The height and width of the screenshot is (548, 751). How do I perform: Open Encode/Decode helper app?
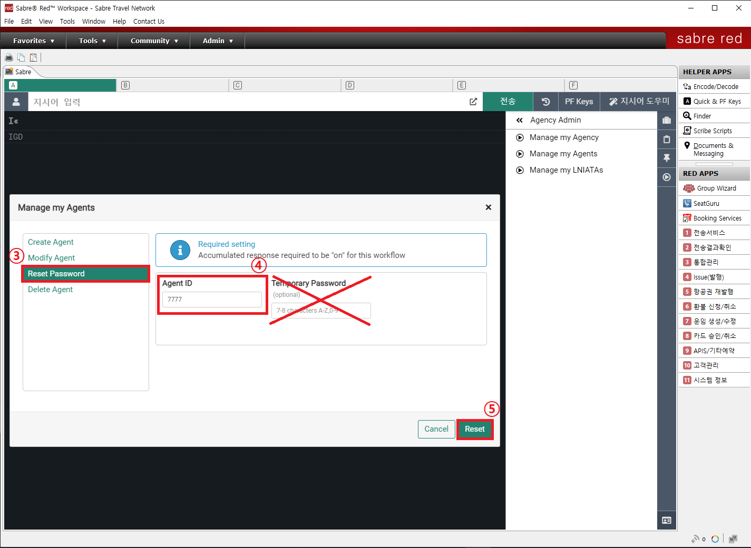(x=714, y=86)
